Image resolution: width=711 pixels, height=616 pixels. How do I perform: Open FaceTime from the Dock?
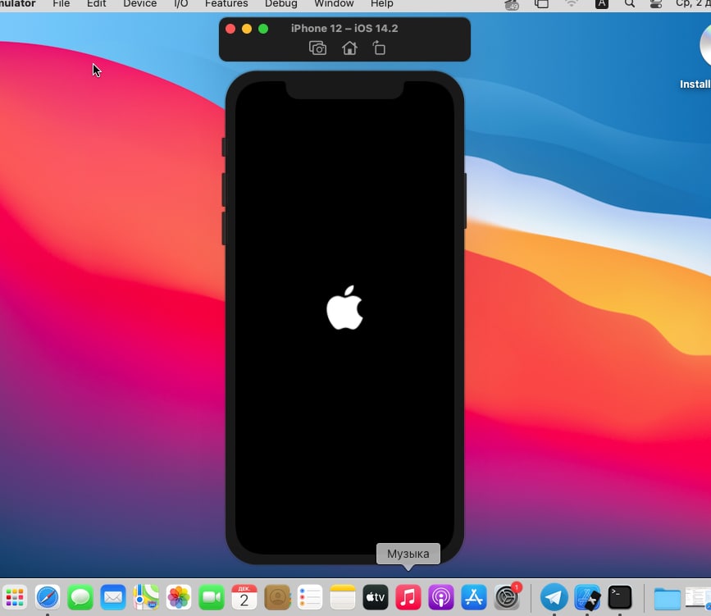212,597
